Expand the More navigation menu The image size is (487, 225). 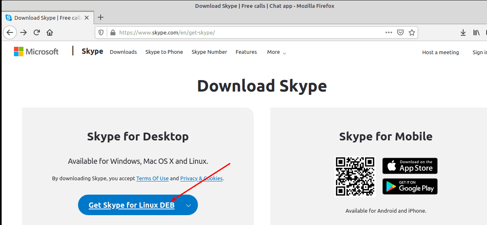(x=276, y=52)
